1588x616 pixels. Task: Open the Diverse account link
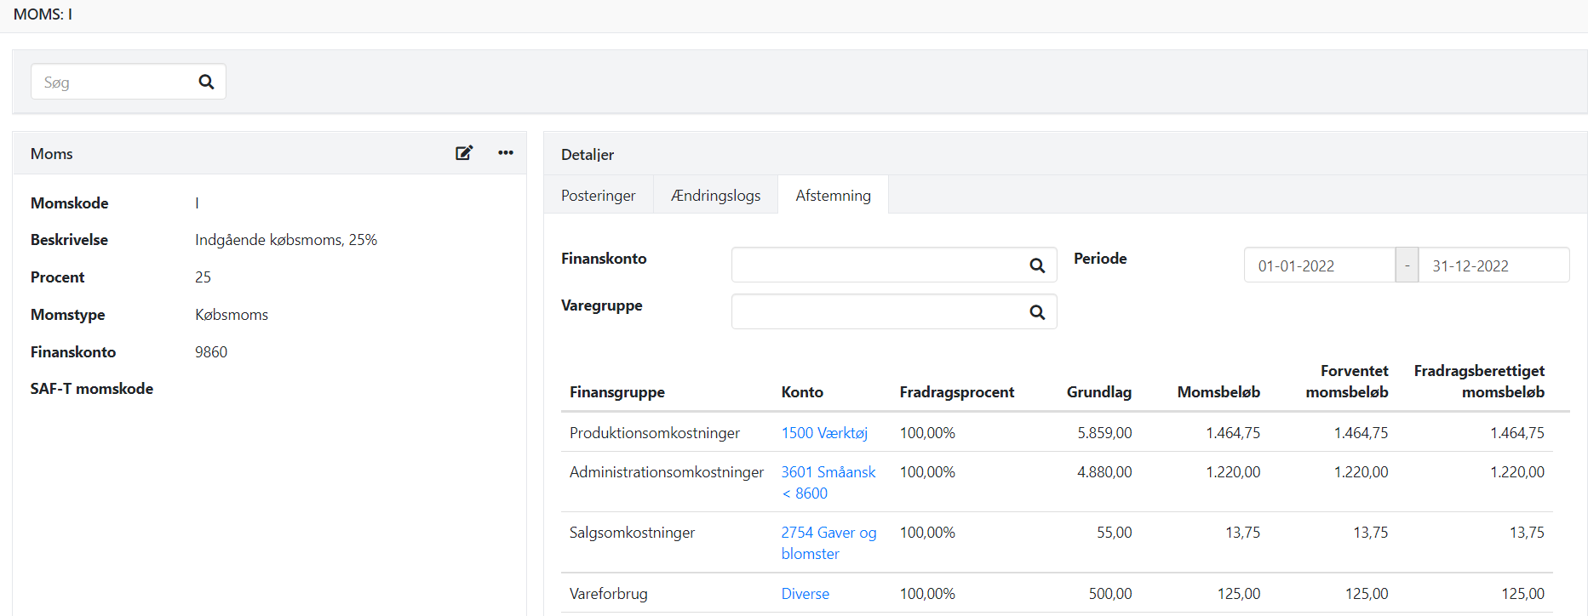(805, 594)
